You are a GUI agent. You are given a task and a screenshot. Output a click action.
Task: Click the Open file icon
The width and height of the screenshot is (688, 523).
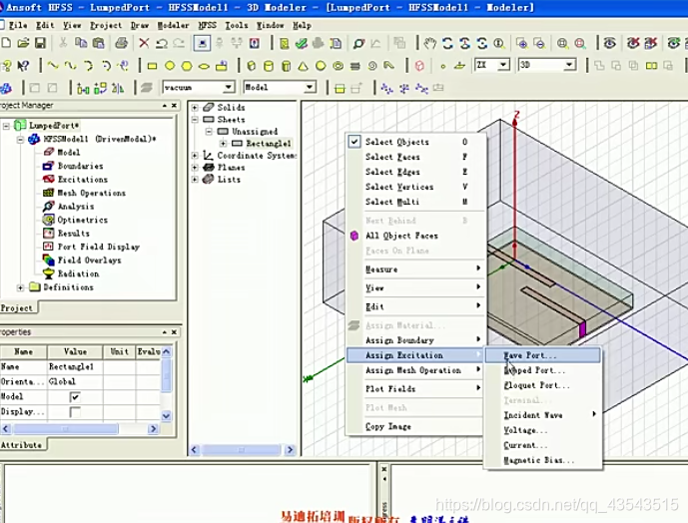pos(23,43)
